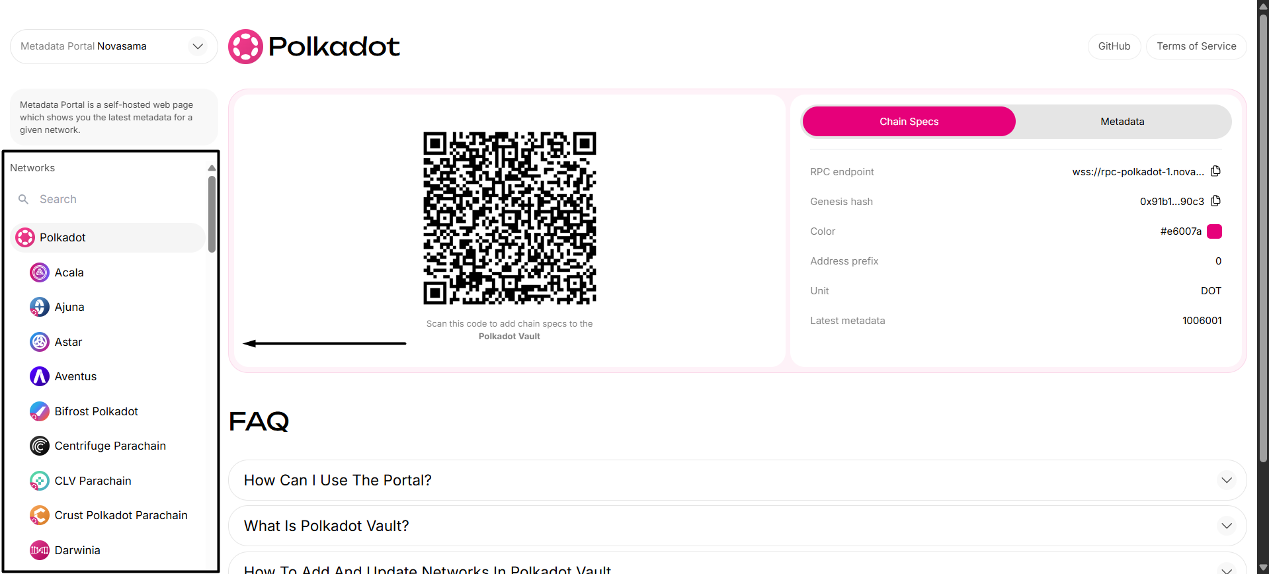
Task: Click the #e6007a color swatch
Action: pos(1214,231)
